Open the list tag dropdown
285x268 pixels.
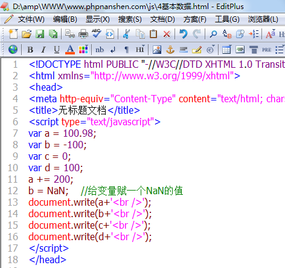point(280,50)
